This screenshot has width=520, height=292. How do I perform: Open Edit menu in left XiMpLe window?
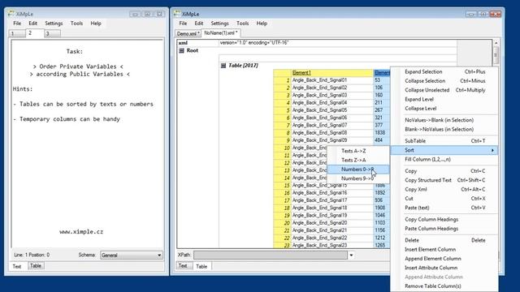point(32,24)
